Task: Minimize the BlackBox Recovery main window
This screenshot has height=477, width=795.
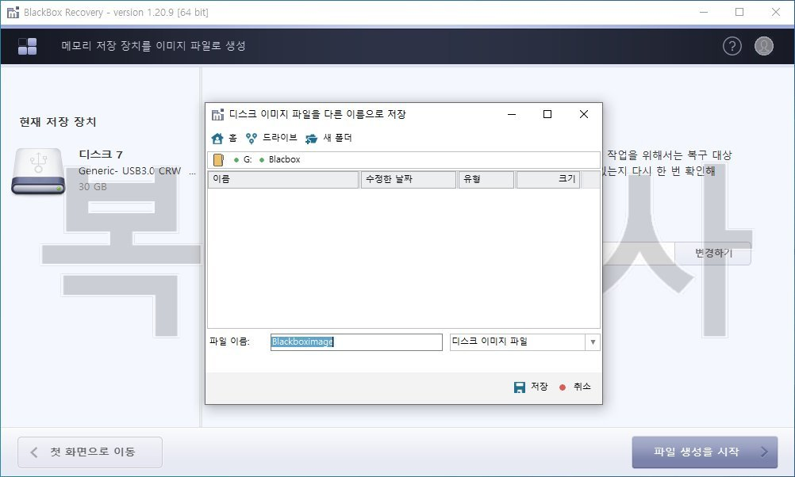Action: click(x=703, y=12)
